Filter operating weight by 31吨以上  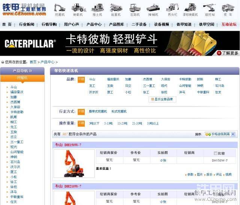pyautogui.click(x=153, y=123)
